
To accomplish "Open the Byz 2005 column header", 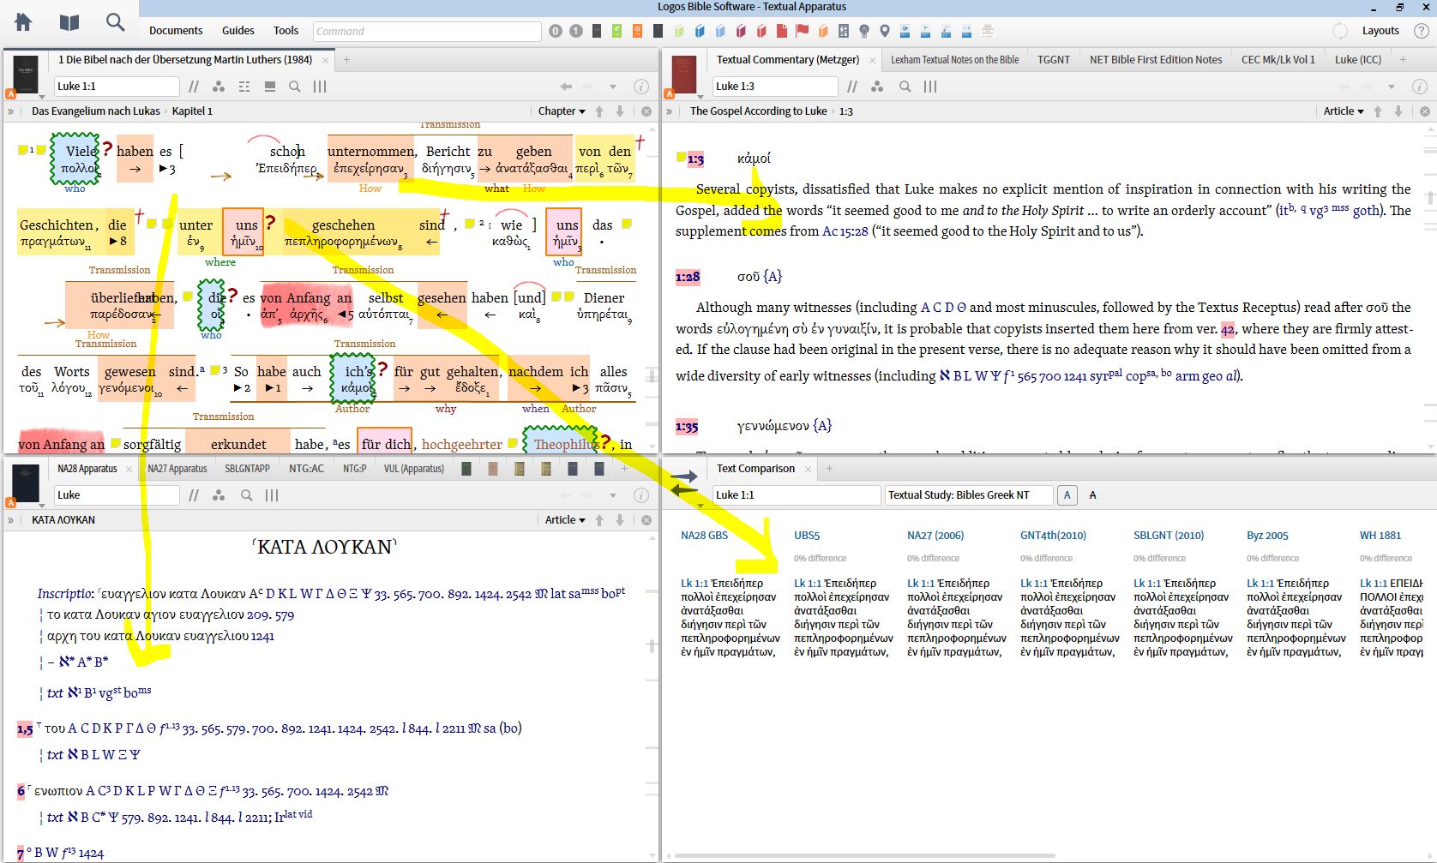I will point(1267,536).
